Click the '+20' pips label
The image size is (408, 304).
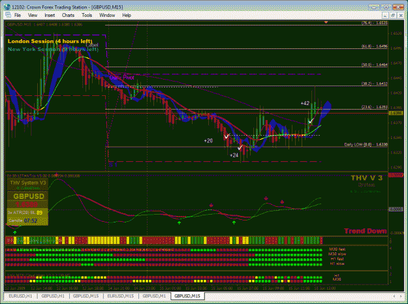click(208, 141)
